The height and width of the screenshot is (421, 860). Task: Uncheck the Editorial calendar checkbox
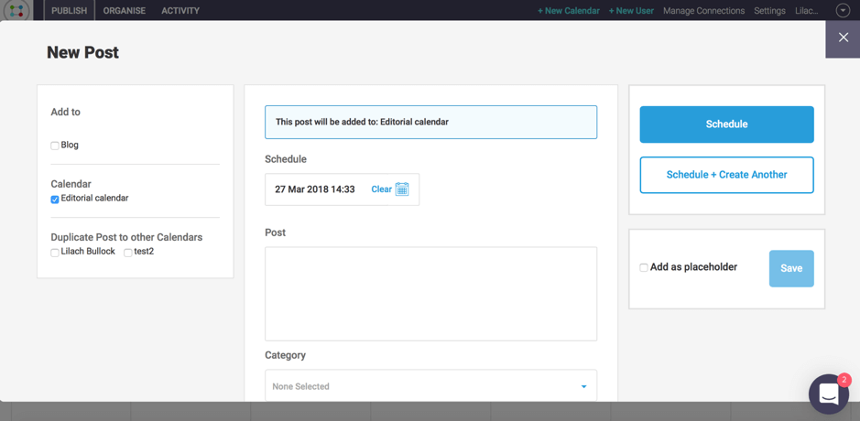pyautogui.click(x=55, y=200)
